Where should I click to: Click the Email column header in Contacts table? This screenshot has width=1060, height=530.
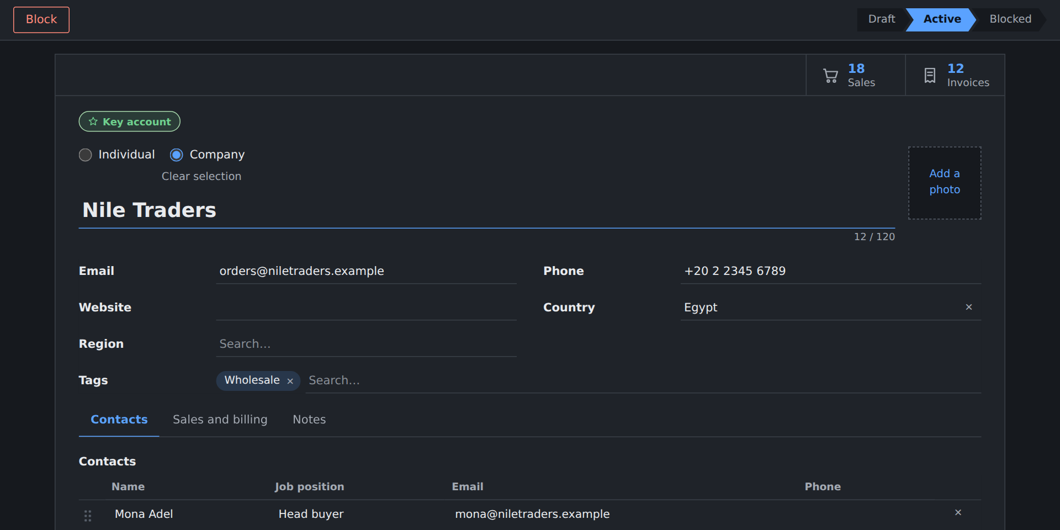[468, 486]
